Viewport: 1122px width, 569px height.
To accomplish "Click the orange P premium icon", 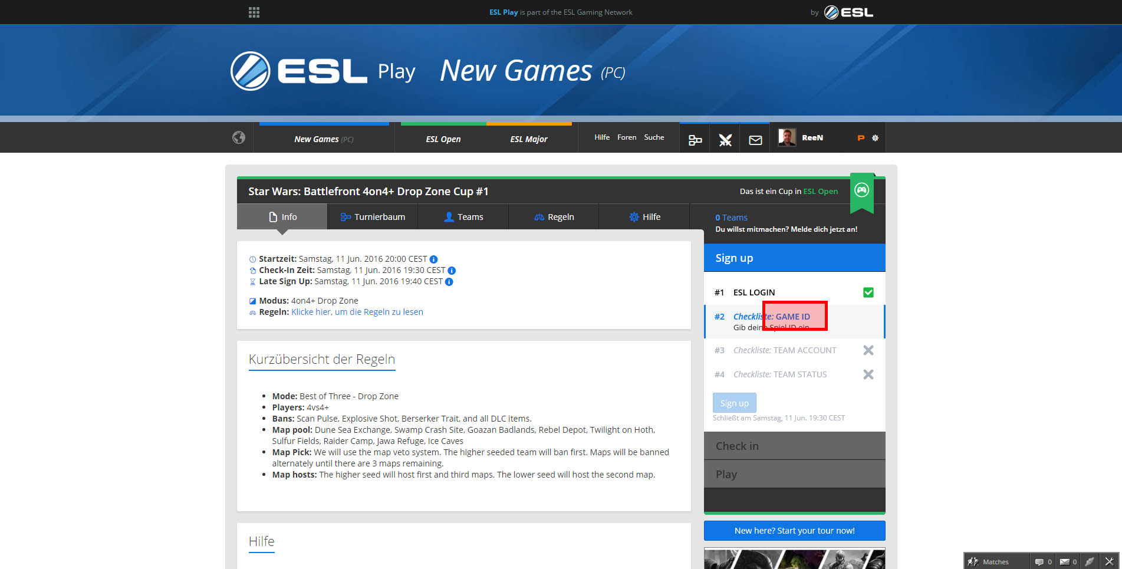I will (861, 138).
